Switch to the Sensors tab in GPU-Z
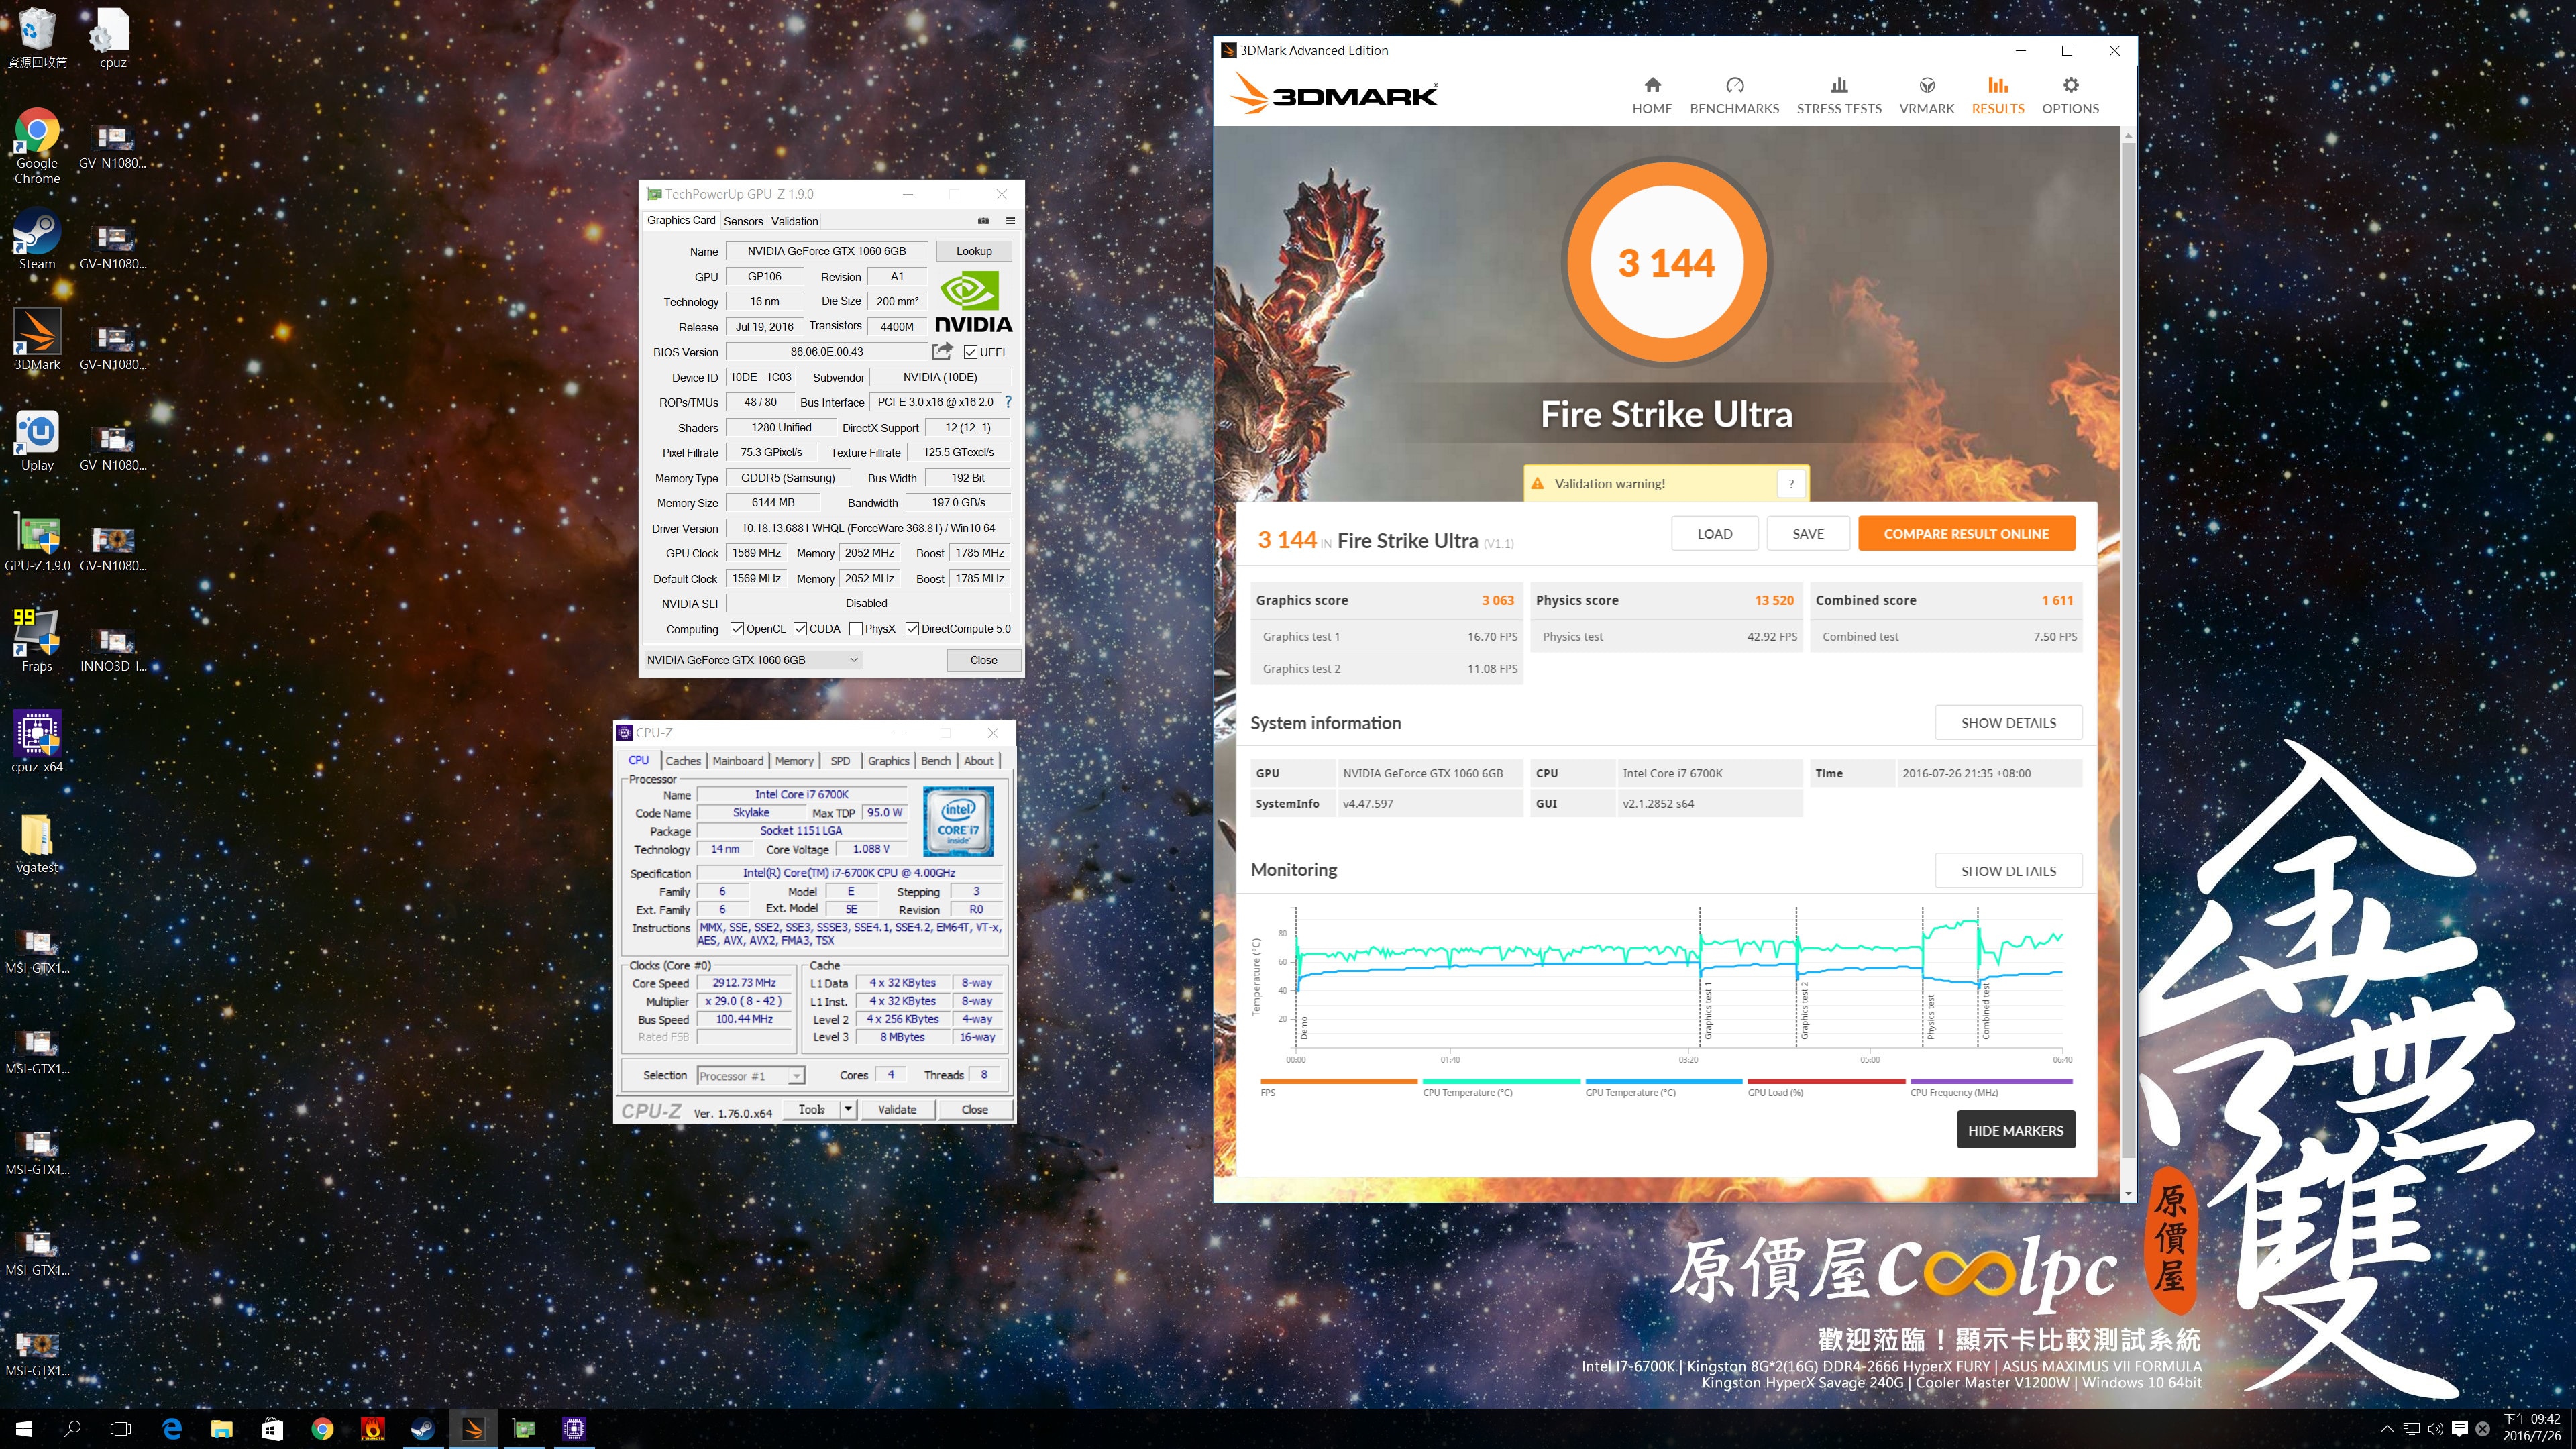Image resolution: width=2576 pixels, height=1449 pixels. [743, 221]
